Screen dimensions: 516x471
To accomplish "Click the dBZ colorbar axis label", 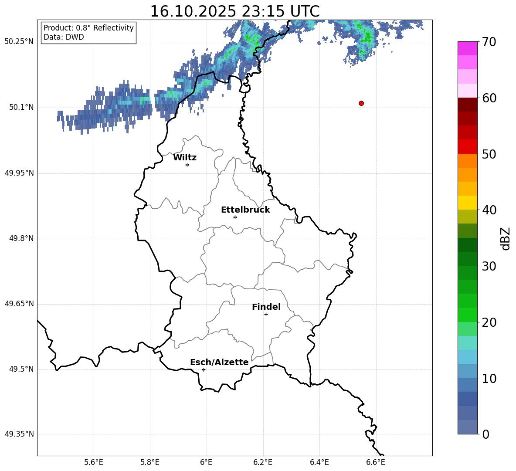I will click(x=506, y=238).
